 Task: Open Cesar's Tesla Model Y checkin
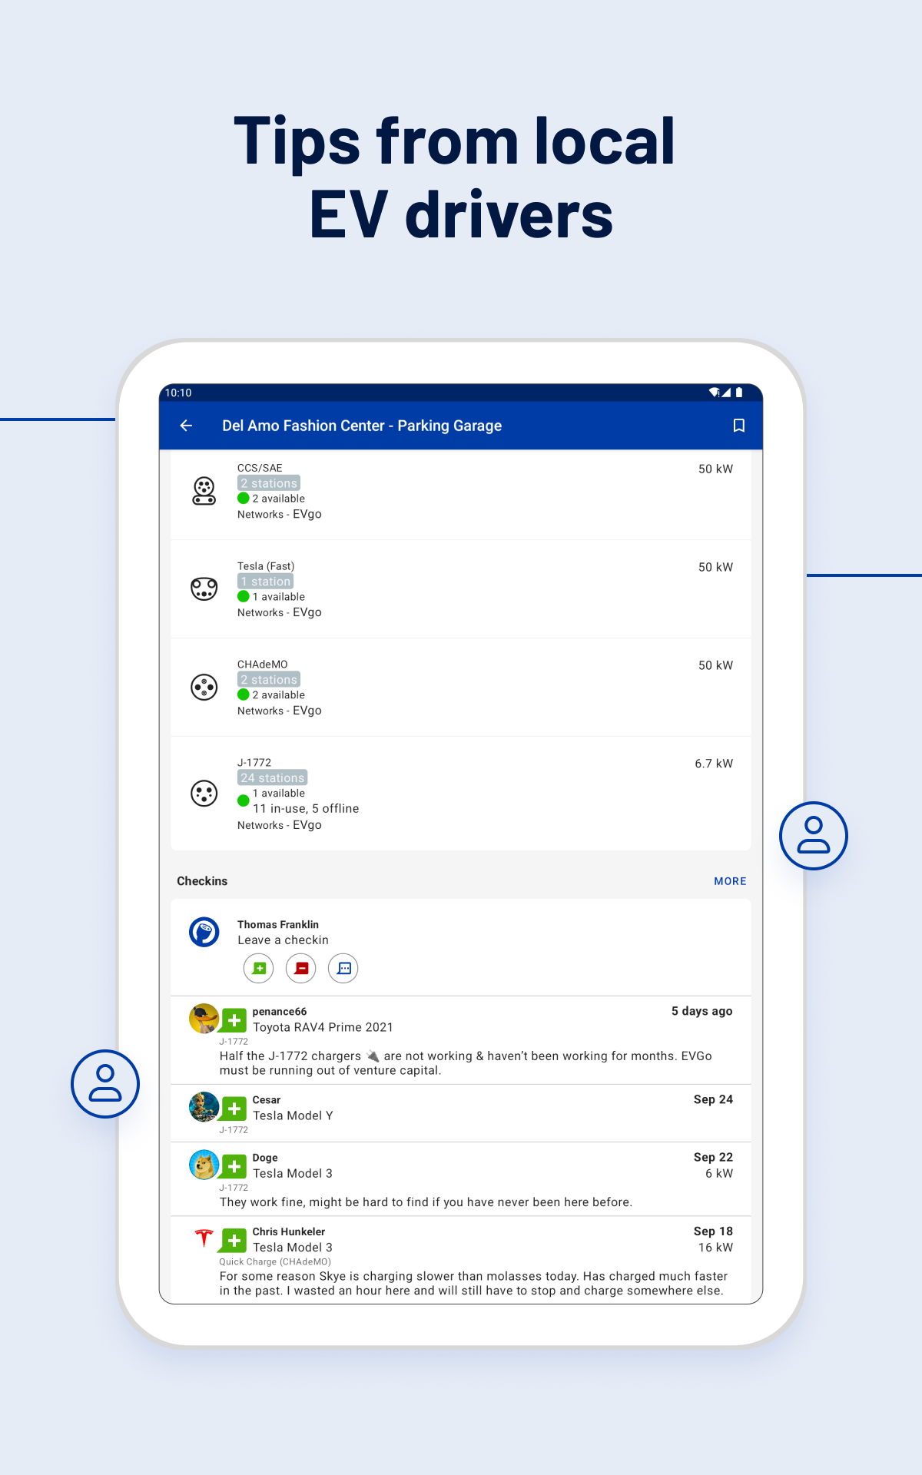[x=461, y=1113]
